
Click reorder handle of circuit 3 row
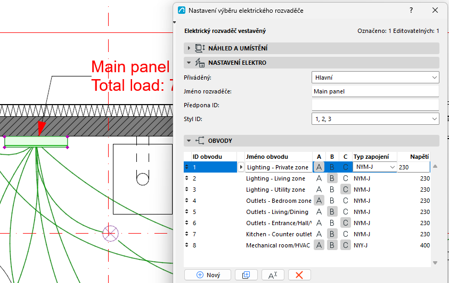[x=187, y=190]
